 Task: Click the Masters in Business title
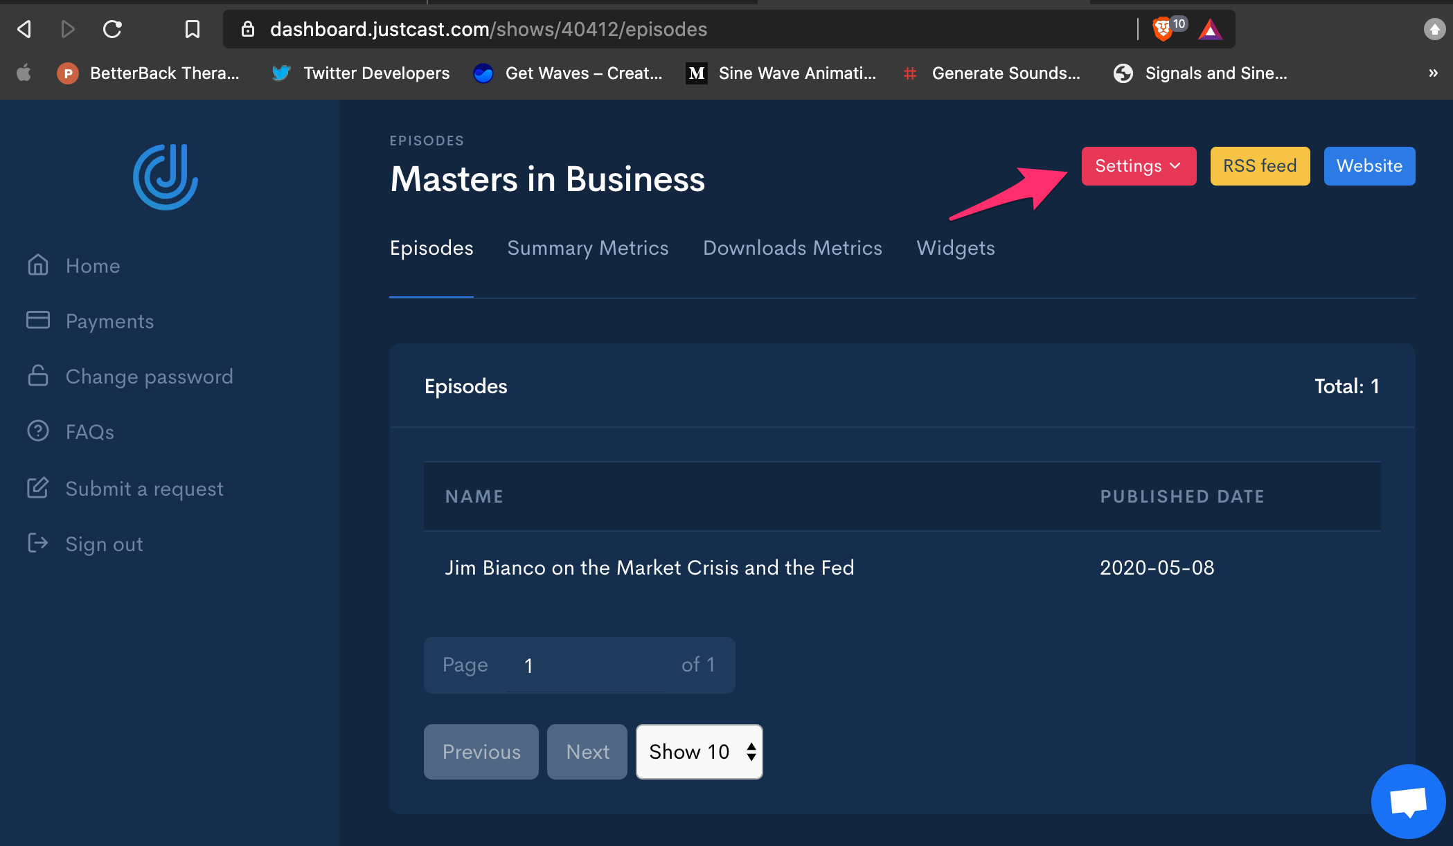point(548,179)
